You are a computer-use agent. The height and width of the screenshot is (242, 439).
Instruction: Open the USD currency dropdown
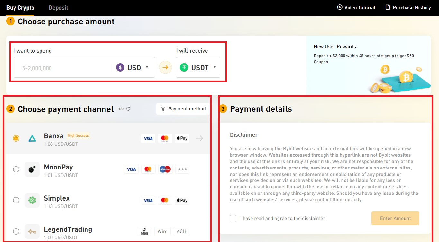[x=133, y=67]
